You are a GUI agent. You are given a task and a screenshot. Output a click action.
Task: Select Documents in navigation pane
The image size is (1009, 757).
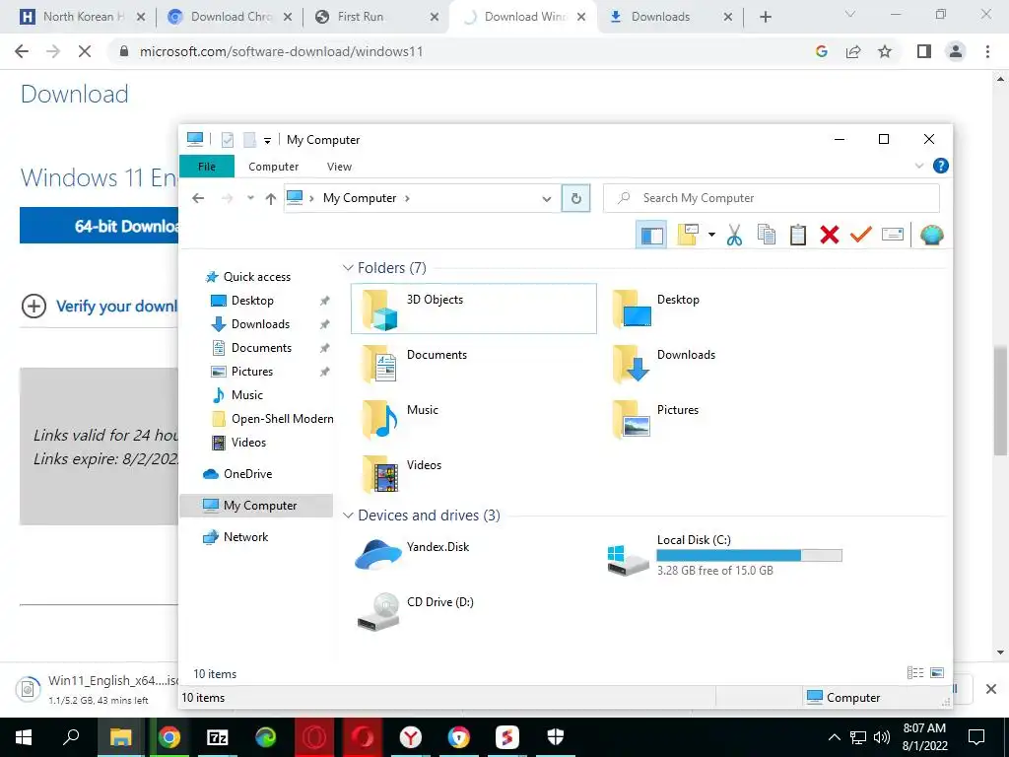(261, 348)
